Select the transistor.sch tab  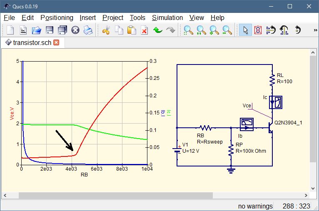tap(32, 42)
